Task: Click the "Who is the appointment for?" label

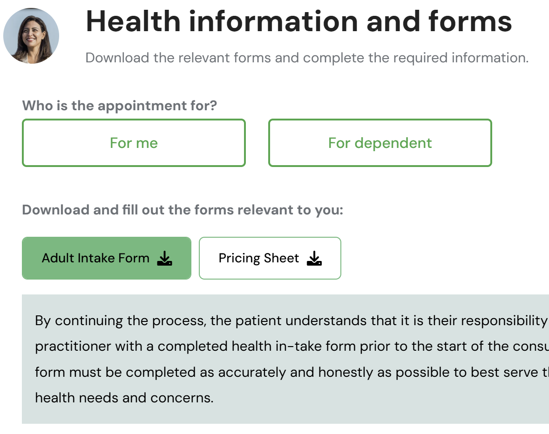Action: point(120,106)
